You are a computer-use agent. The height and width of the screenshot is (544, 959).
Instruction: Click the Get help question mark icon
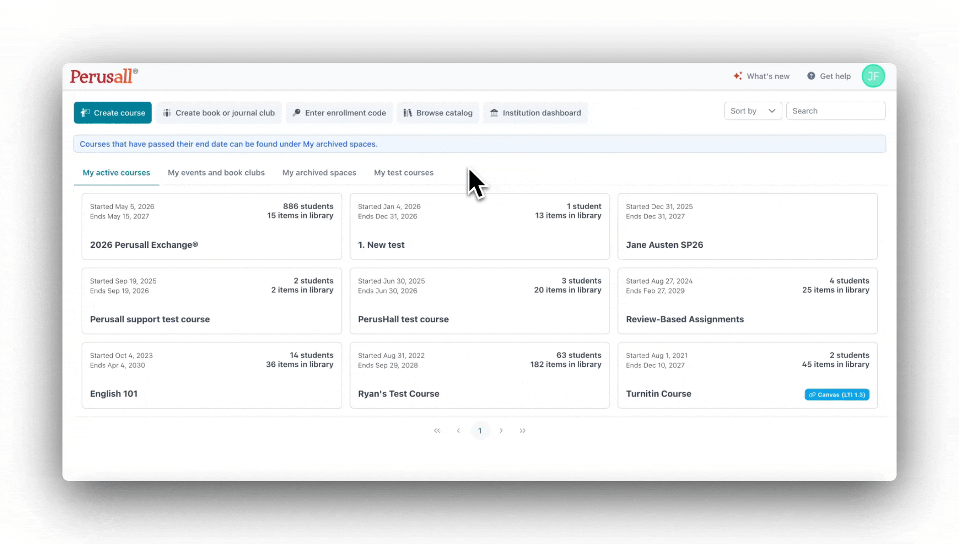point(811,76)
